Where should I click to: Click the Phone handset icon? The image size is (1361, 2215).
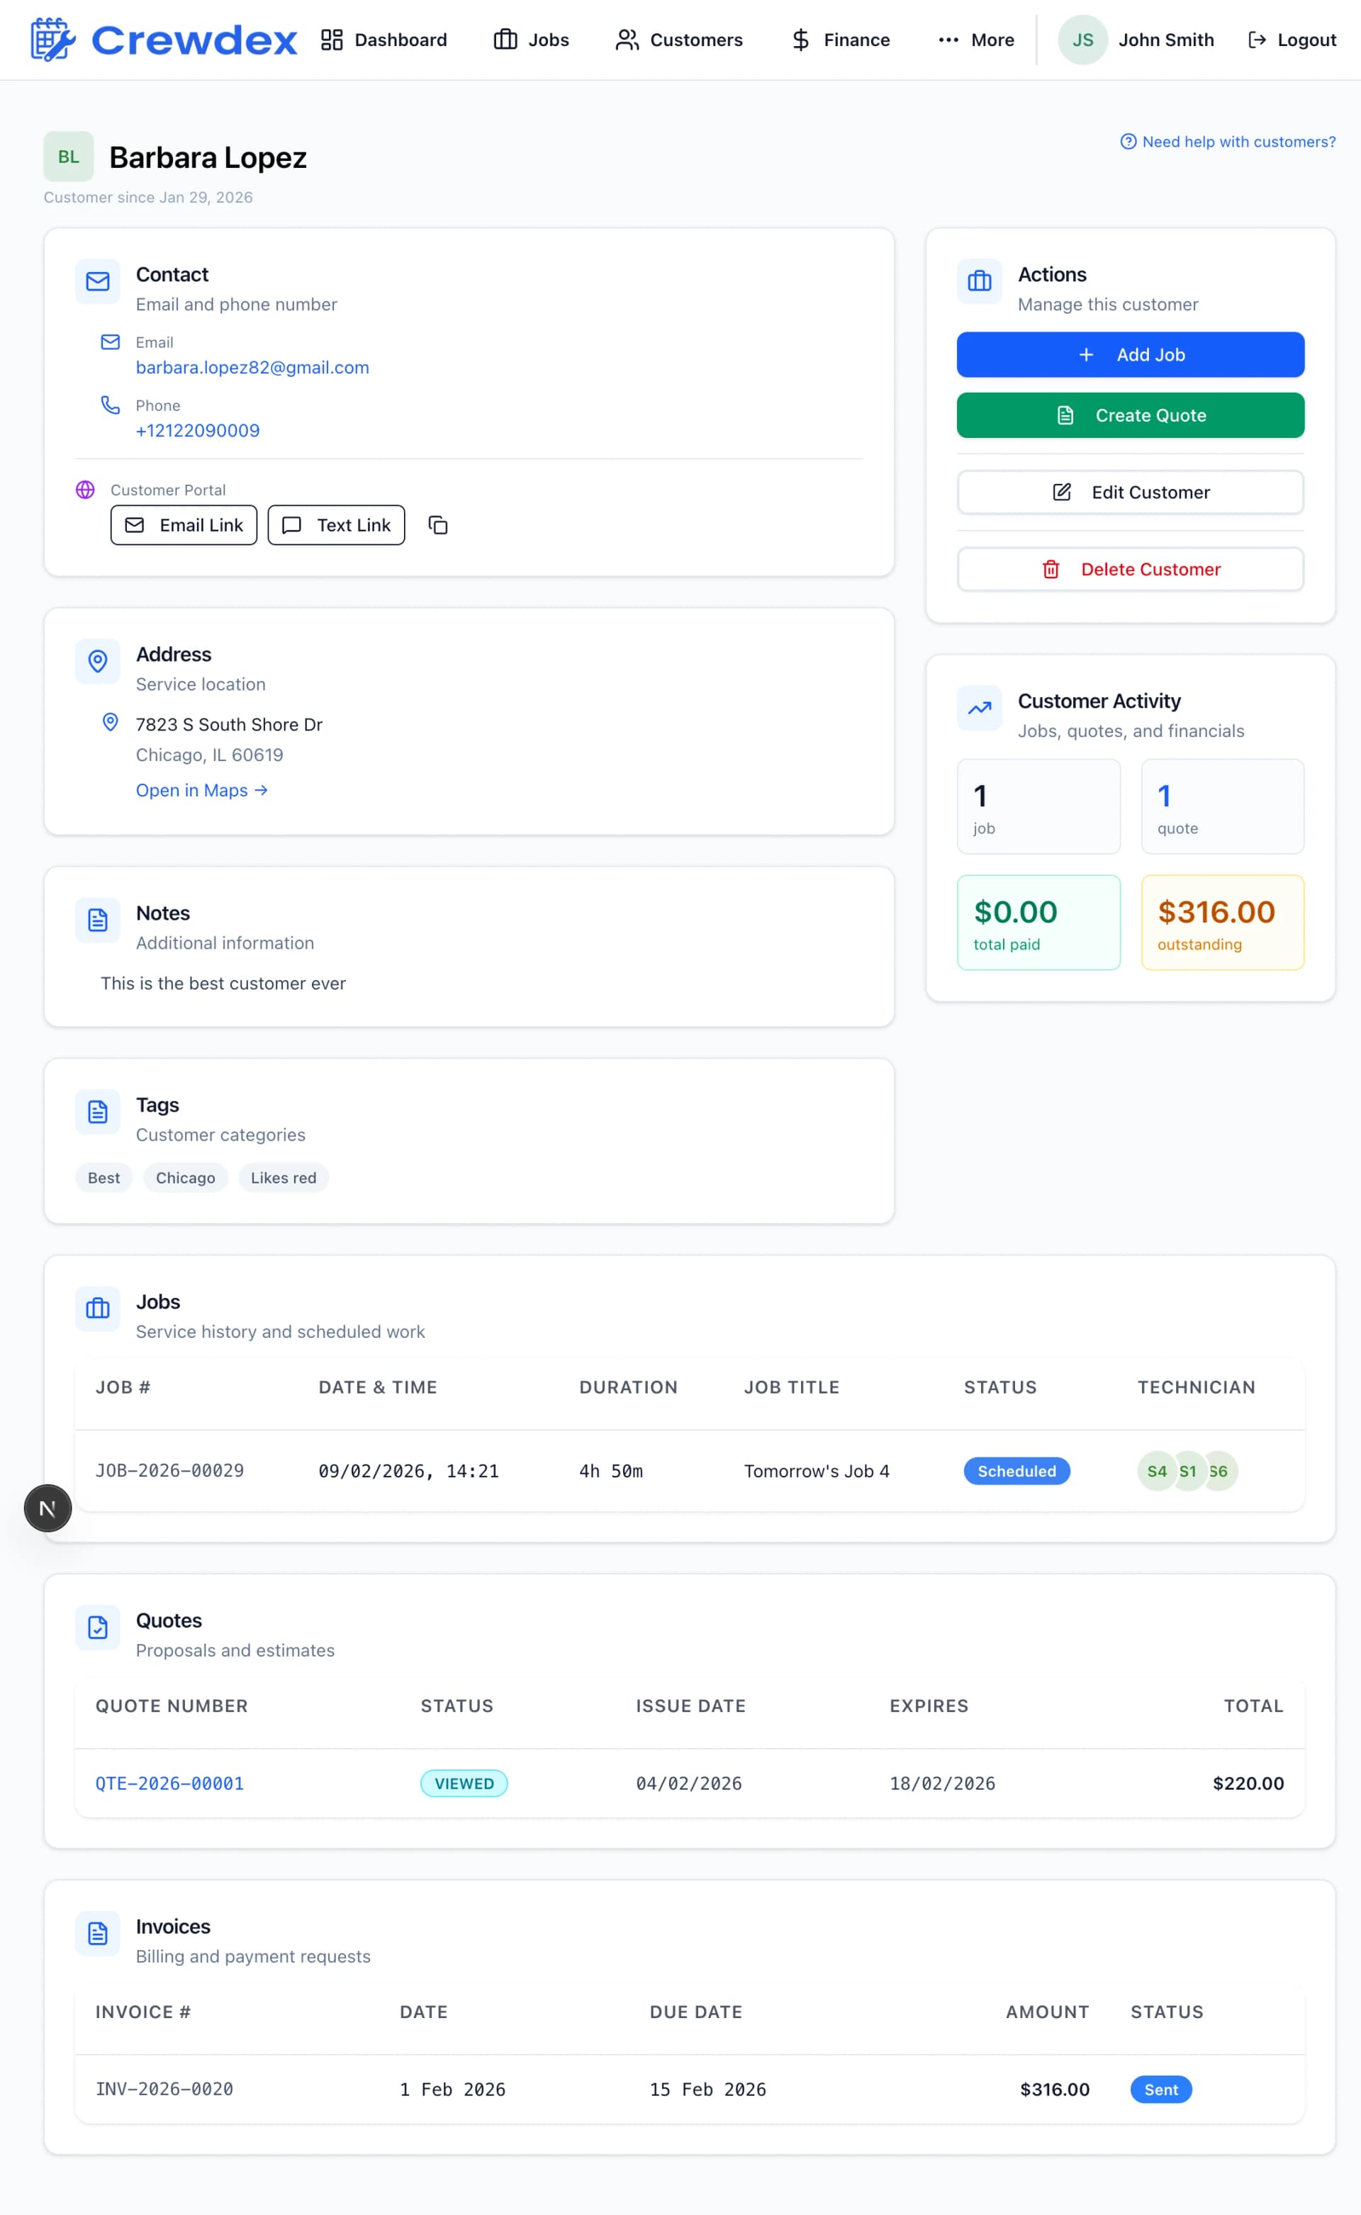click(x=110, y=405)
